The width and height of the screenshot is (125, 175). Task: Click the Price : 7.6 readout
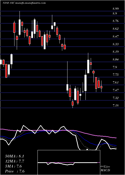click(15, 171)
